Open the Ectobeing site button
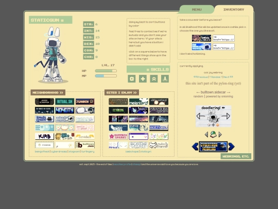This screenshot has width=278, height=209. tap(118, 110)
